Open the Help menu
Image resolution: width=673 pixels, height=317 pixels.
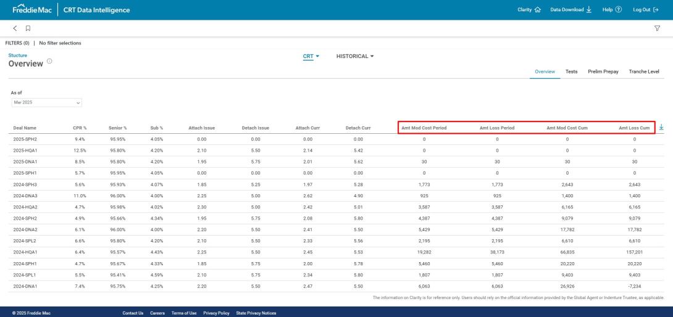612,9
